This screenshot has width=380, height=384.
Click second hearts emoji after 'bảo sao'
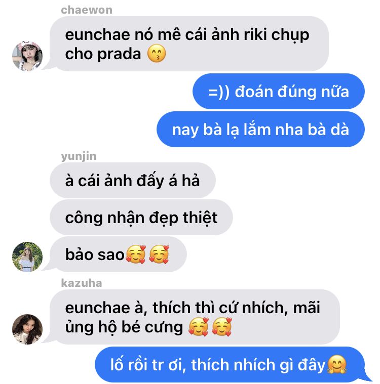tap(159, 254)
